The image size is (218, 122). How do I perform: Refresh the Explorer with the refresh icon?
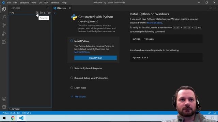click(45, 13)
